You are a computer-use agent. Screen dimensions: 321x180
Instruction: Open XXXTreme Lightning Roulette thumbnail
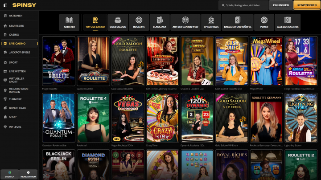[163, 61]
